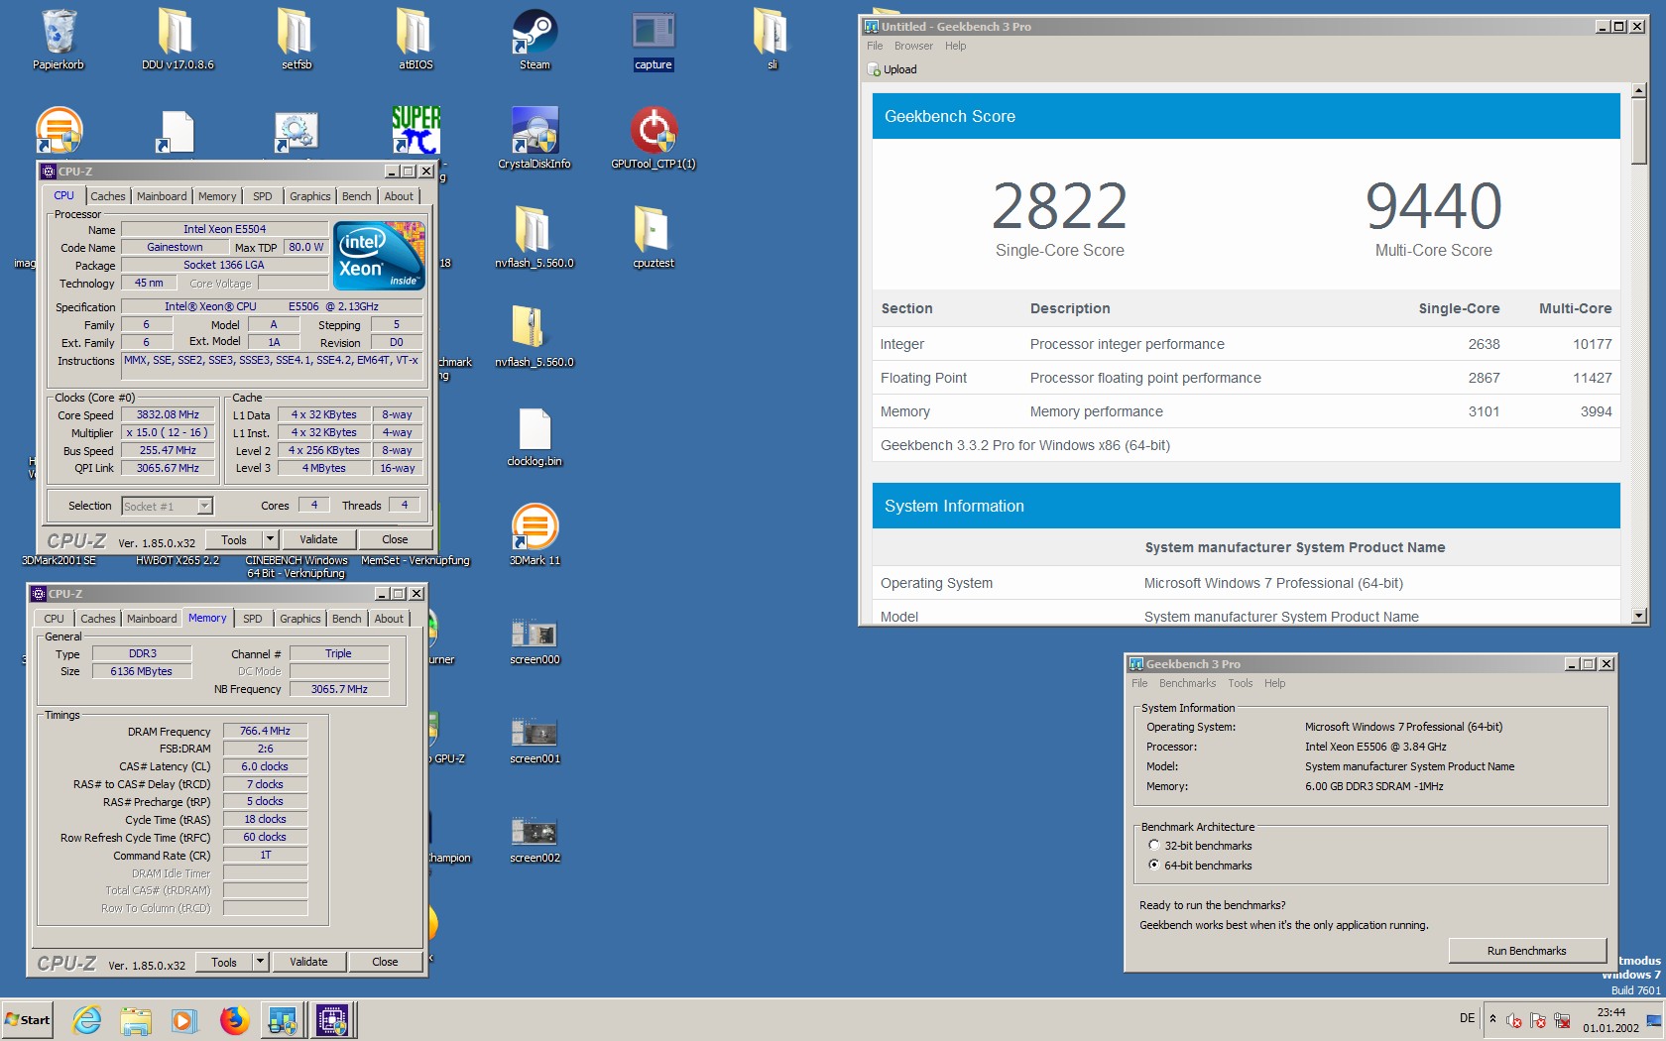Viewport: 1666px width, 1041px height.
Task: Click scroll down arrow in Geekbench results
Action: coord(1639,616)
